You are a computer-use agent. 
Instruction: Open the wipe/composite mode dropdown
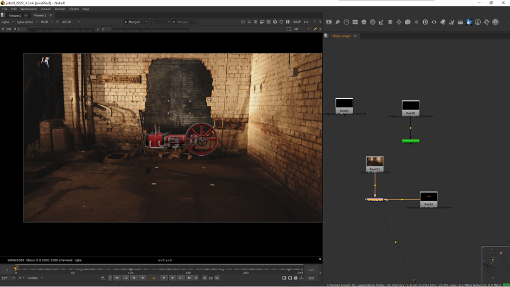(161, 22)
